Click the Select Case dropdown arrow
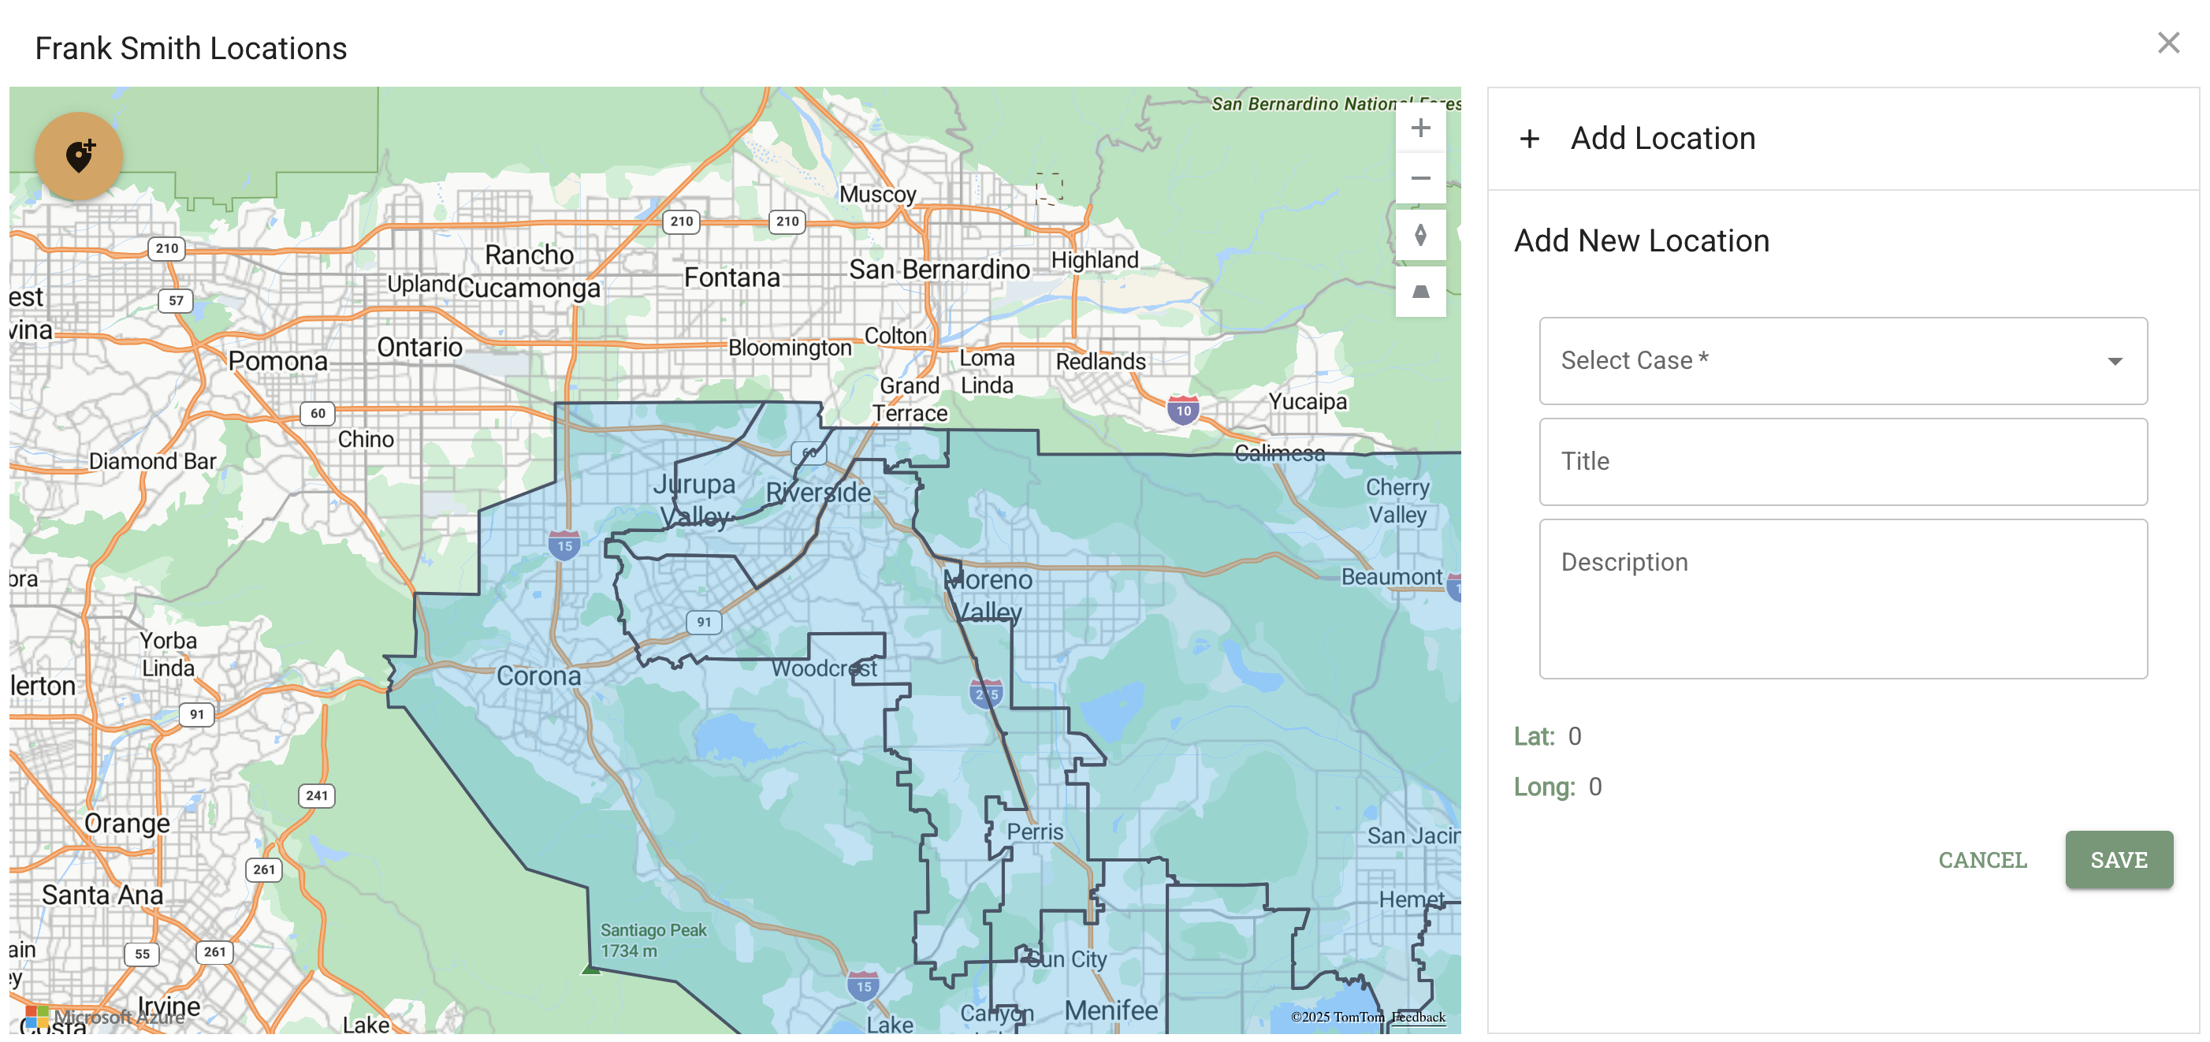Viewport: 2210px width, 1042px height. point(2115,361)
